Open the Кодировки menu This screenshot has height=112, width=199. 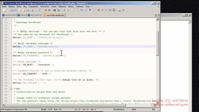33,7
